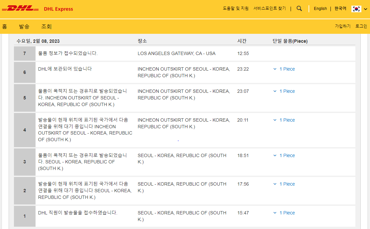370x229 pixels.
Task: Click the DHL logo
Action: (20, 9)
